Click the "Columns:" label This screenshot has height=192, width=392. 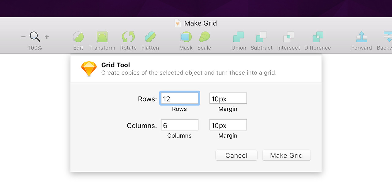[142, 125]
